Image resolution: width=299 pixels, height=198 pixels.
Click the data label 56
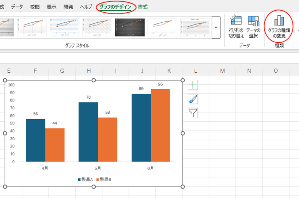pos(35,114)
